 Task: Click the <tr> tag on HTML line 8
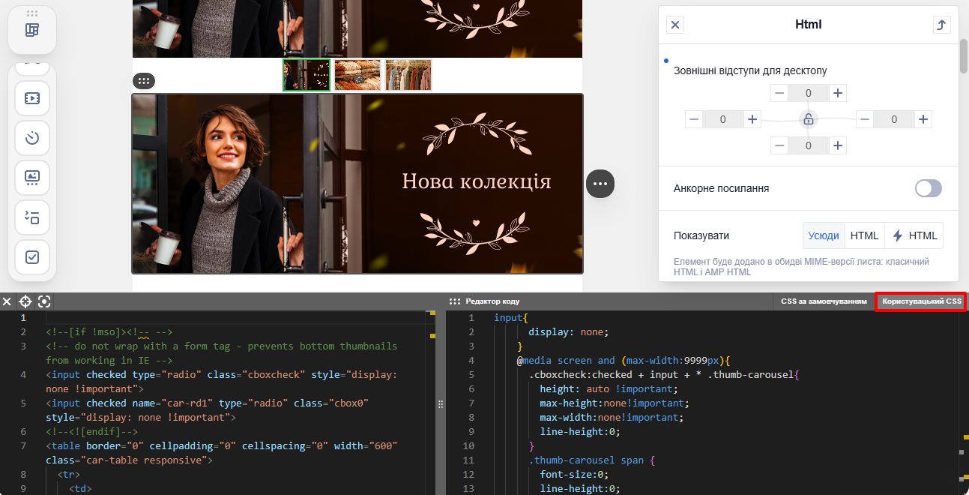point(69,475)
